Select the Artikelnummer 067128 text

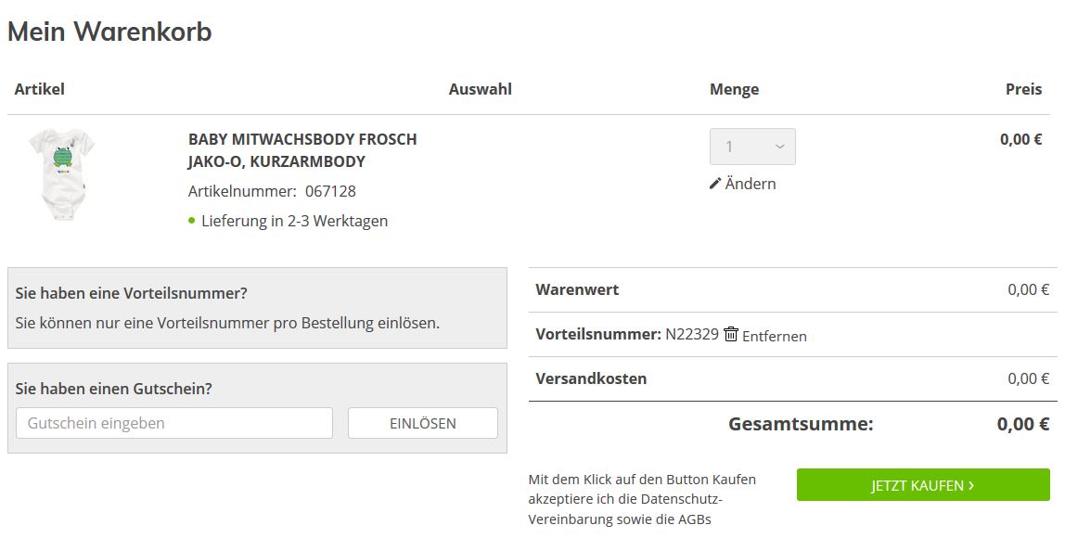click(x=272, y=191)
